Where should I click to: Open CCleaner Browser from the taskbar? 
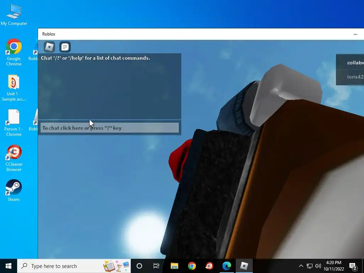pyautogui.click(x=209, y=266)
